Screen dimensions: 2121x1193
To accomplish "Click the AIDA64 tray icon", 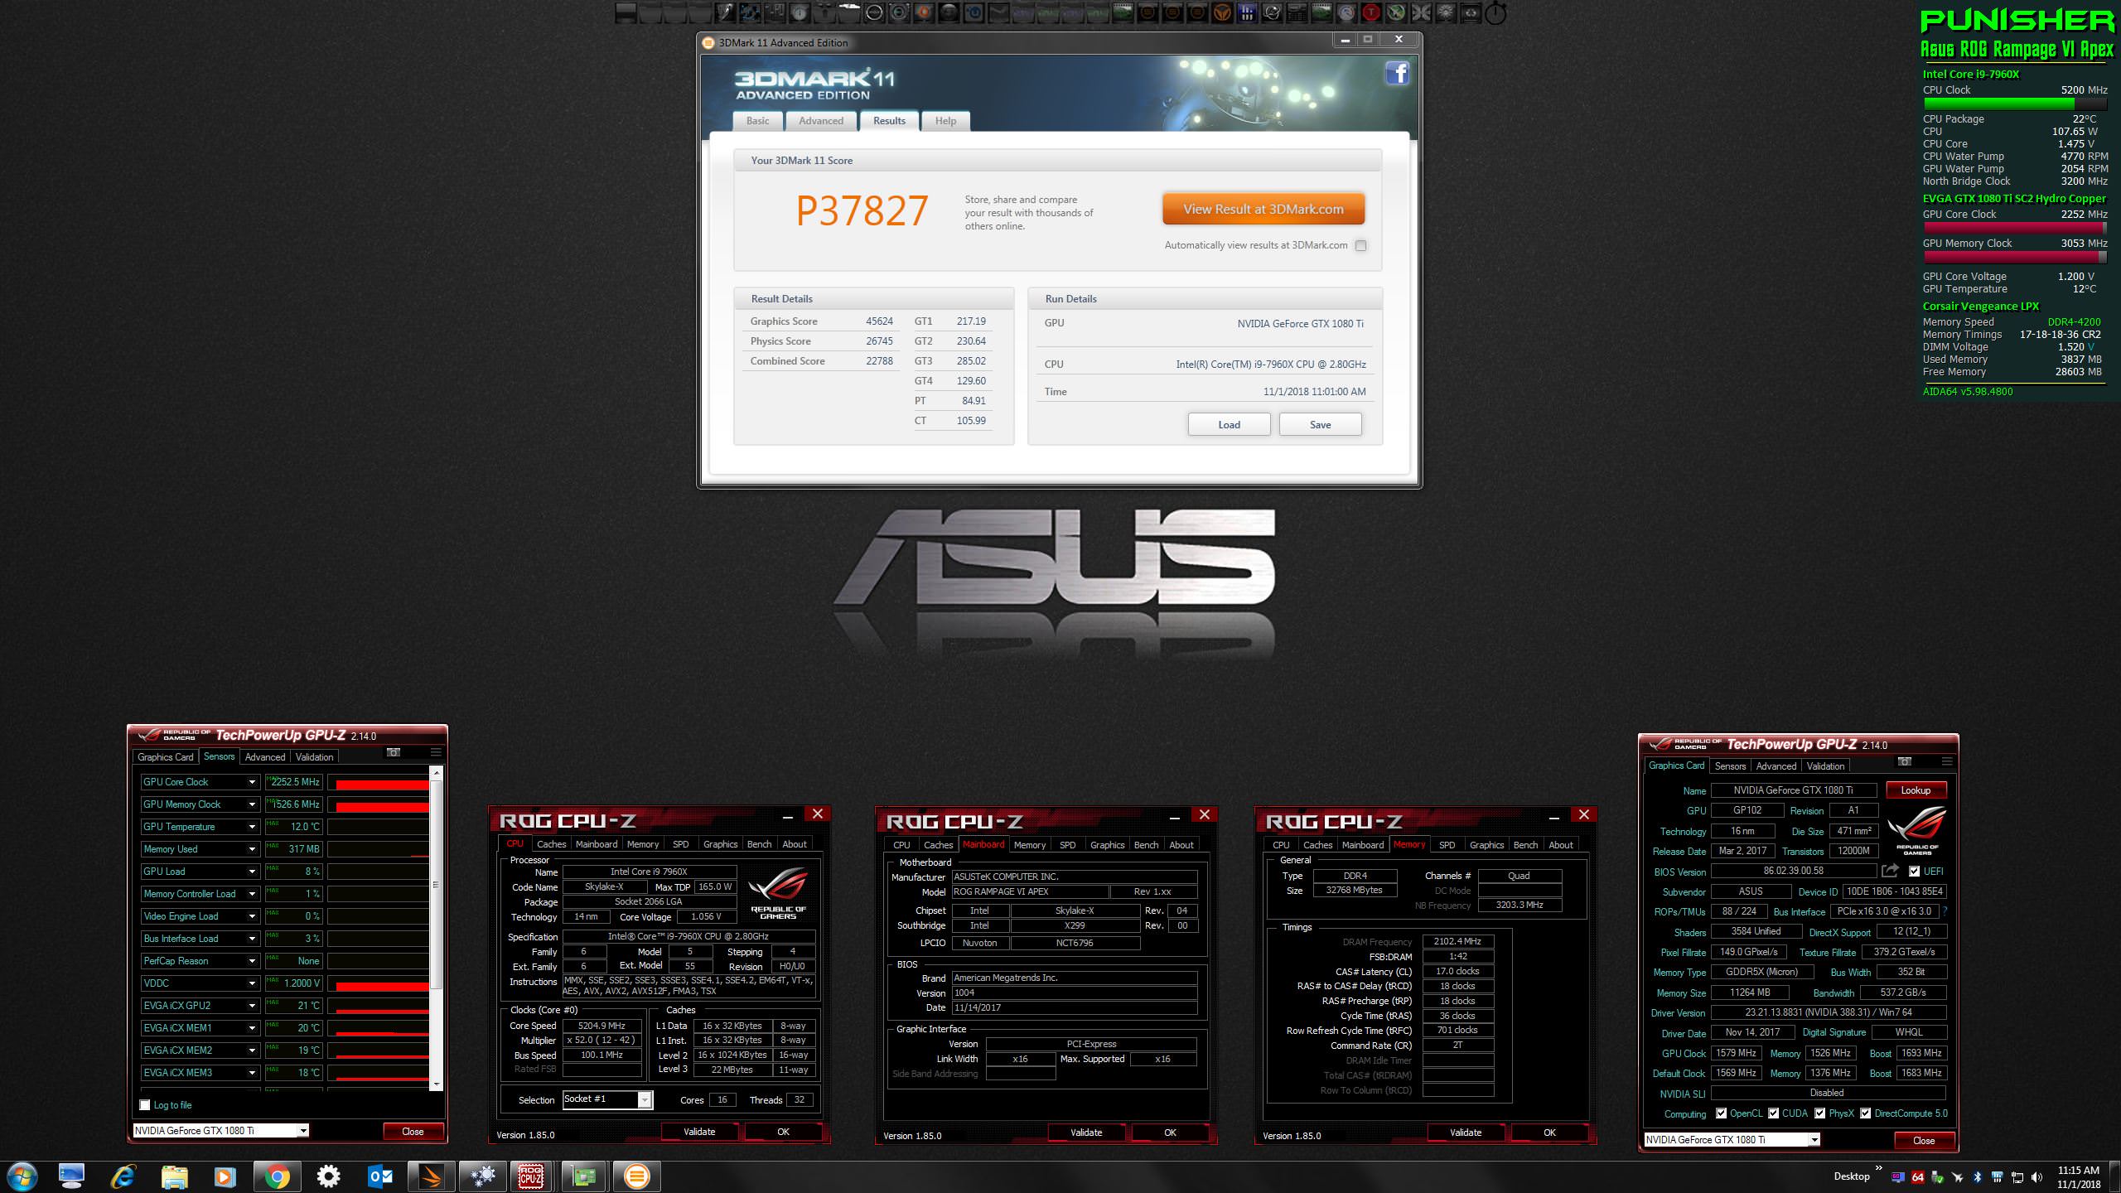I will point(1917,1177).
